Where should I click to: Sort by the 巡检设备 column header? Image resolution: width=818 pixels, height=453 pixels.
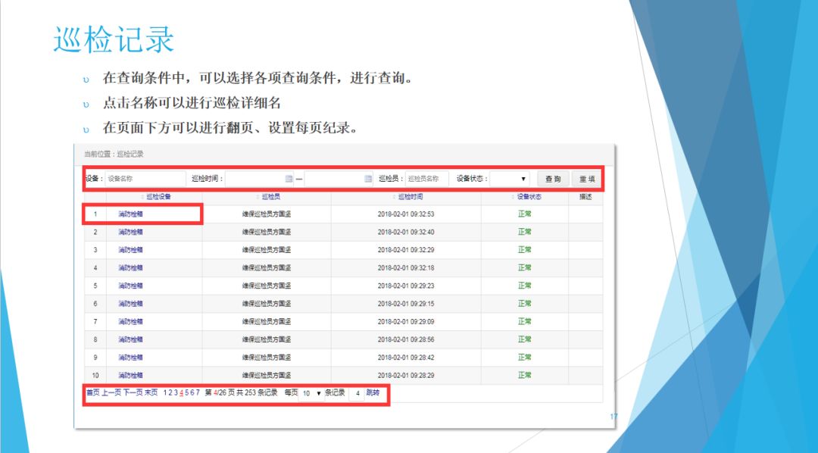[158, 197]
